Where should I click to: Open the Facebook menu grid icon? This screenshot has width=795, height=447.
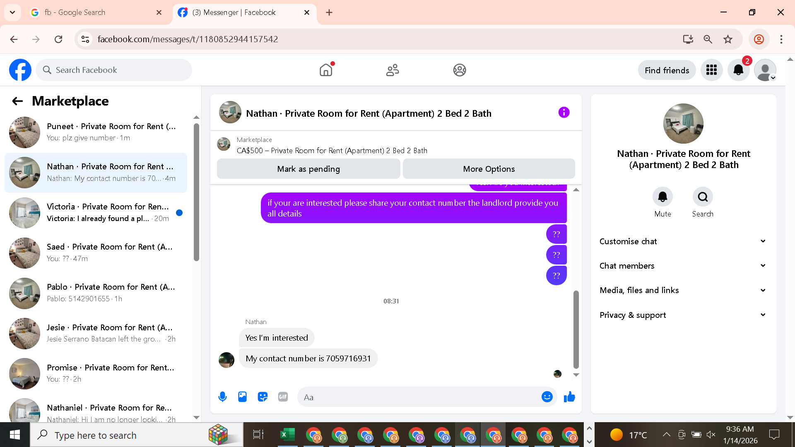tap(711, 70)
